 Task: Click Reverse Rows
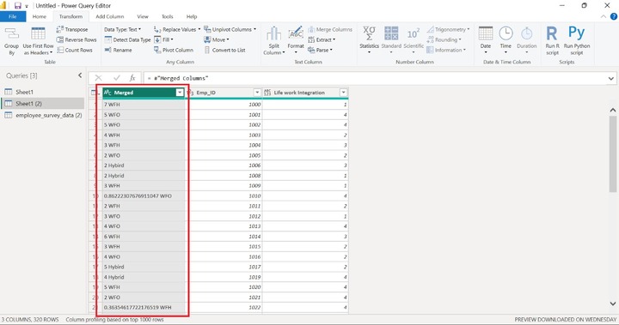(x=77, y=39)
